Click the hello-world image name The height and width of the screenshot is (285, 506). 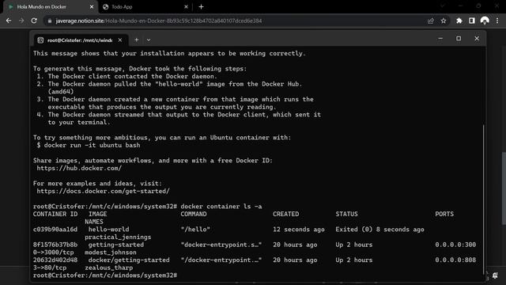[109, 230]
